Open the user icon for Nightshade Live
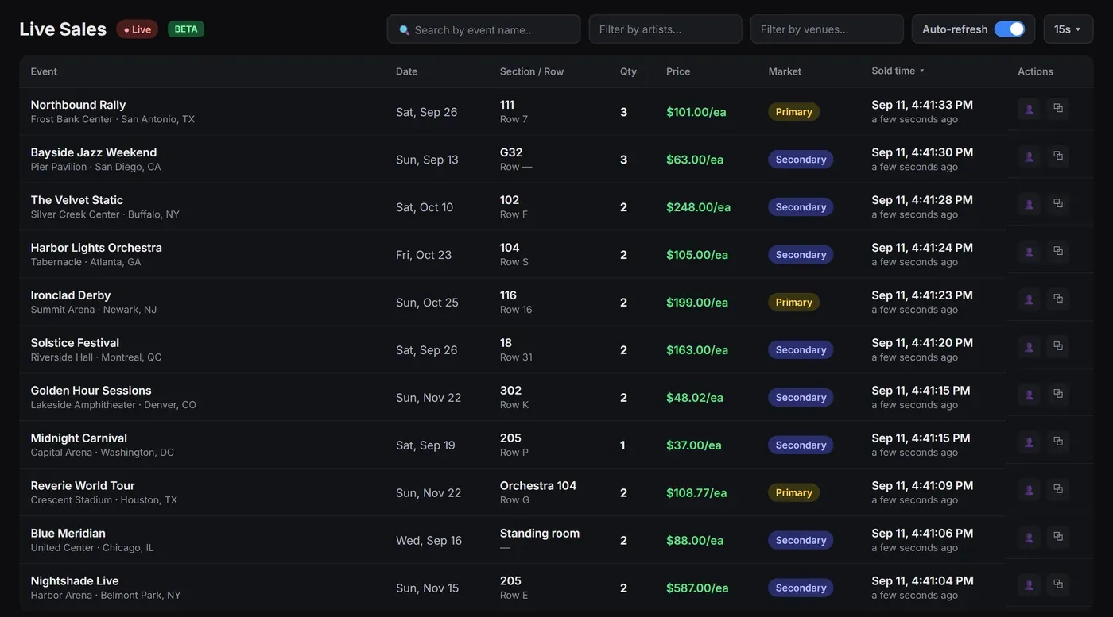Image resolution: width=1113 pixels, height=617 pixels. [x=1029, y=585]
